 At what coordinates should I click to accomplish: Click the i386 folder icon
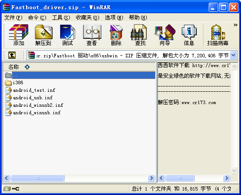pyautogui.click(x=8, y=82)
